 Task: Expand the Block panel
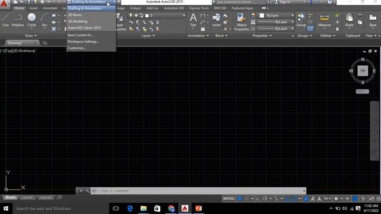coord(221,36)
